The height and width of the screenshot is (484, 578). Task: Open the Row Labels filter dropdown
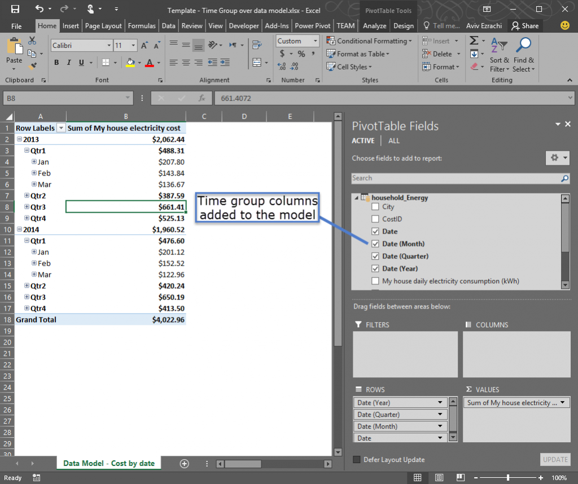(61, 128)
